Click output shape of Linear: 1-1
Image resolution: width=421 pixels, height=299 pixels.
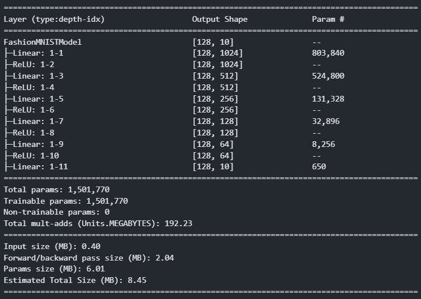[x=218, y=53]
